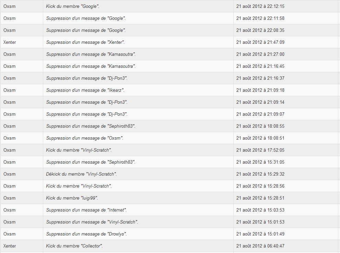This screenshot has width=340, height=253.
Task: Select the Vinyl-Scratch kick at 17:52:05
Action: (79, 150)
